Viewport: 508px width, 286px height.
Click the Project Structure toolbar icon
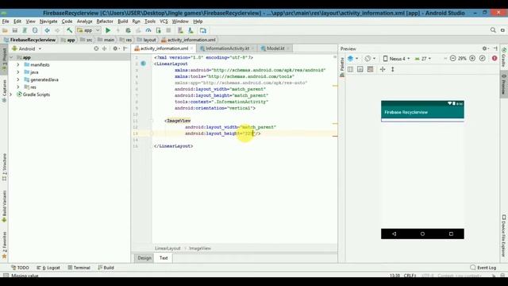coord(203,30)
